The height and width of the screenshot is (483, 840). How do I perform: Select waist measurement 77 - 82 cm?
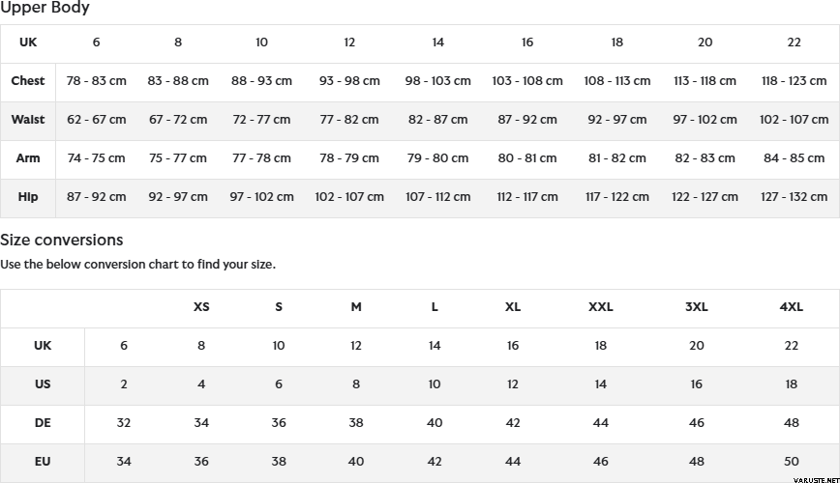coord(349,120)
